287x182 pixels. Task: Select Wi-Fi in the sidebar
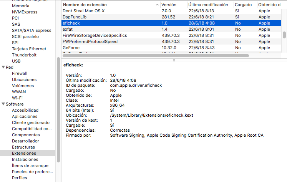point(17,98)
